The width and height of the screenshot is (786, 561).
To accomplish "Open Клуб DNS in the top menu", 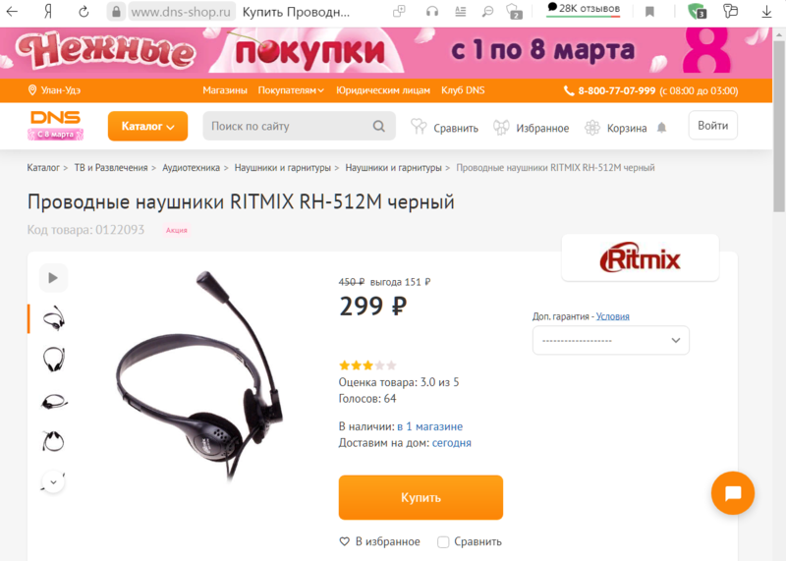I will coord(463,90).
